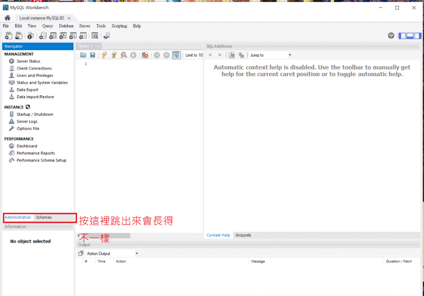Open the Help menu
Image resolution: width=424 pixels, height=296 pixels.
(x=137, y=26)
